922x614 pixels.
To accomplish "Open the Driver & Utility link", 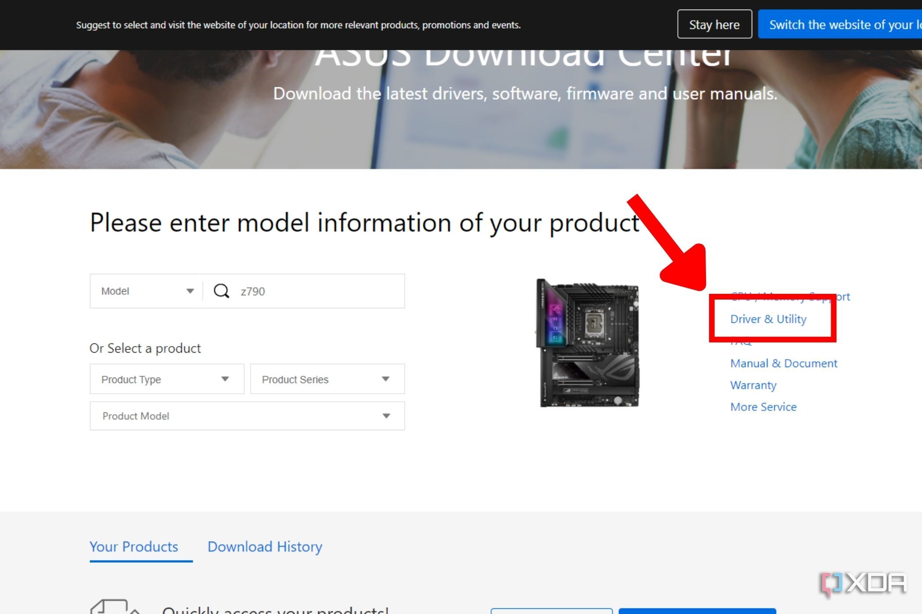I will (x=768, y=319).
